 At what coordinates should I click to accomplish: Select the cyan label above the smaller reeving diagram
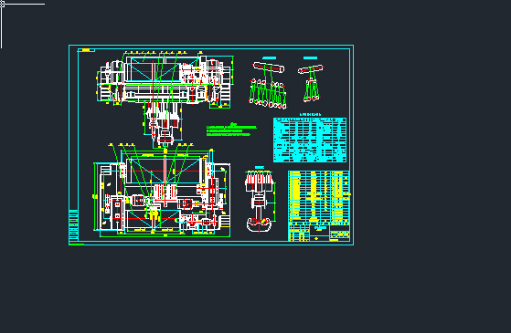310,57
